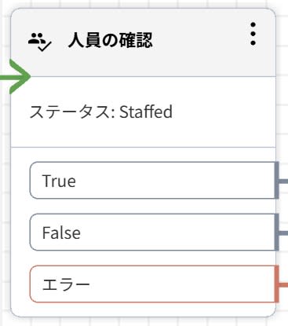This screenshot has height=326, width=288.
Task: Click the True label text
Action: [x=59, y=181]
